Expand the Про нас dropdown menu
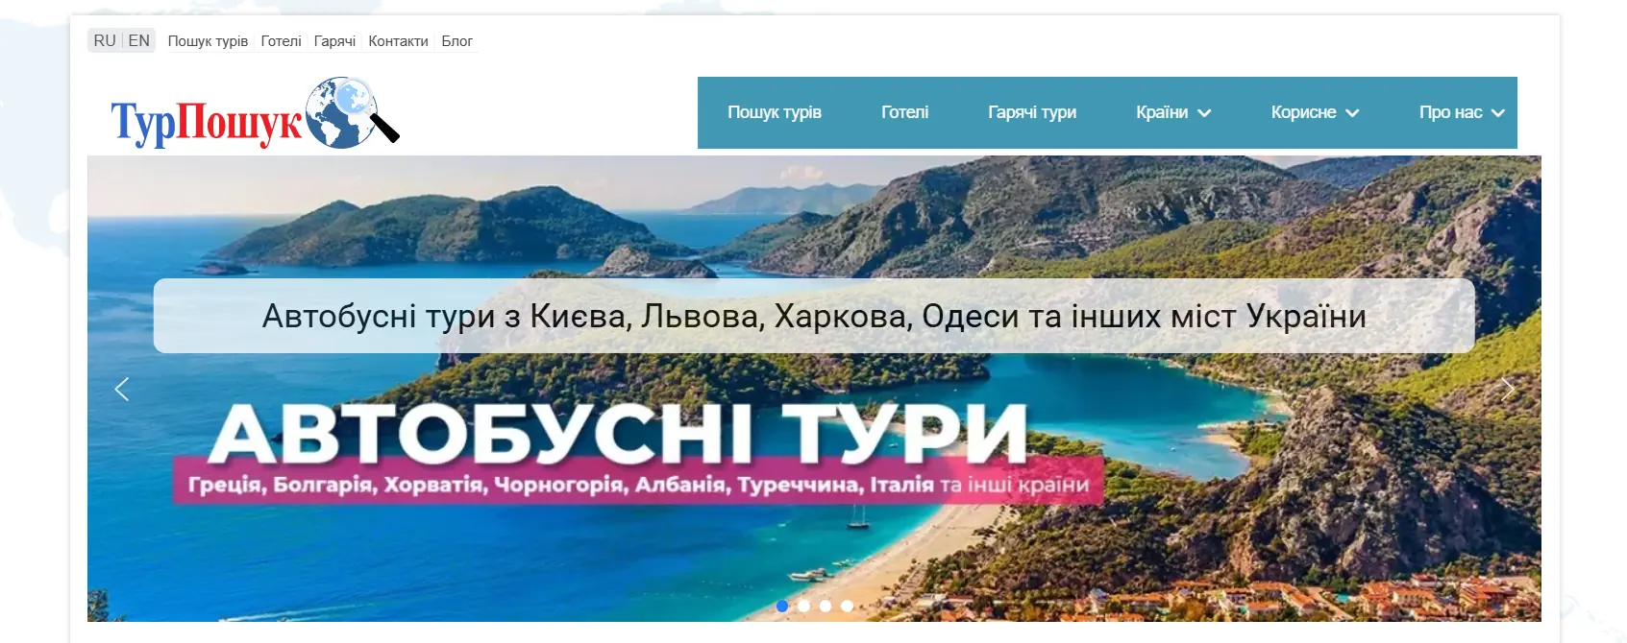Viewport: 1627px width, 643px height. click(x=1462, y=112)
